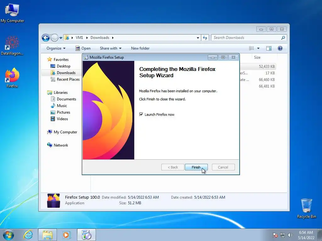Expand the address bar history dropdown

tap(198, 38)
